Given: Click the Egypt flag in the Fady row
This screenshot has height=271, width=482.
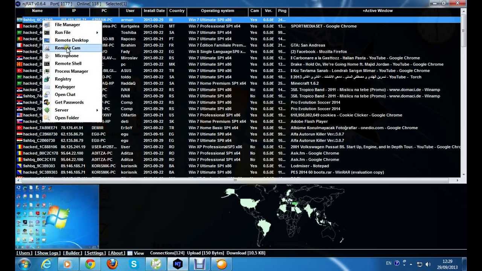Looking at the screenshot, I should (x=20, y=52).
